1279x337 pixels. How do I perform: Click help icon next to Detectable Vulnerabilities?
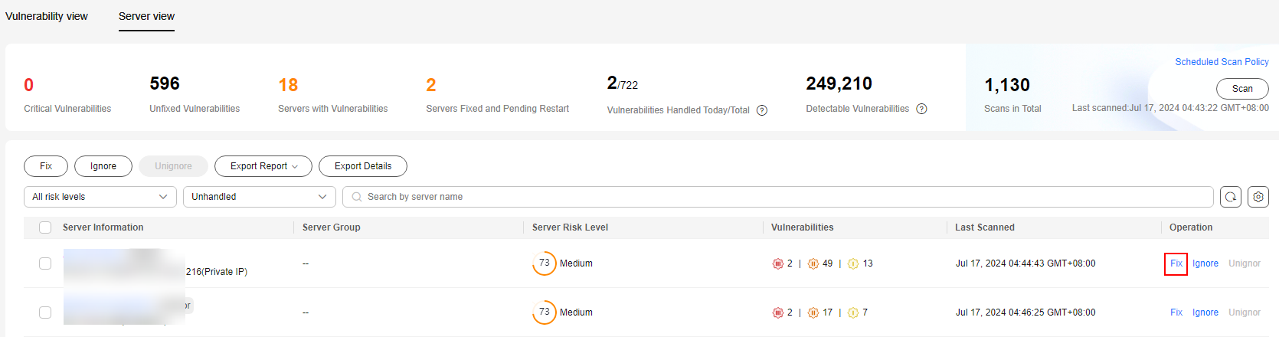click(922, 109)
